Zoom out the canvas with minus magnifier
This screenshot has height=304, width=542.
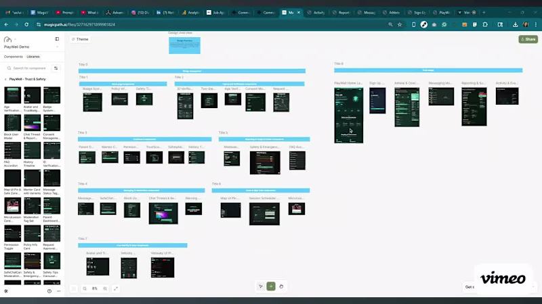click(x=85, y=288)
